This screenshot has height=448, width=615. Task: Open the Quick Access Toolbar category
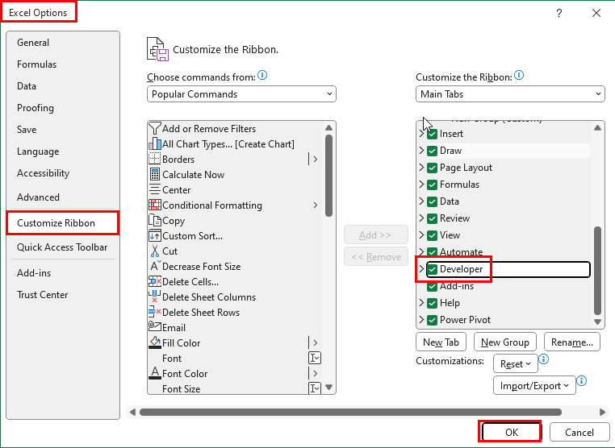pyautogui.click(x=62, y=247)
